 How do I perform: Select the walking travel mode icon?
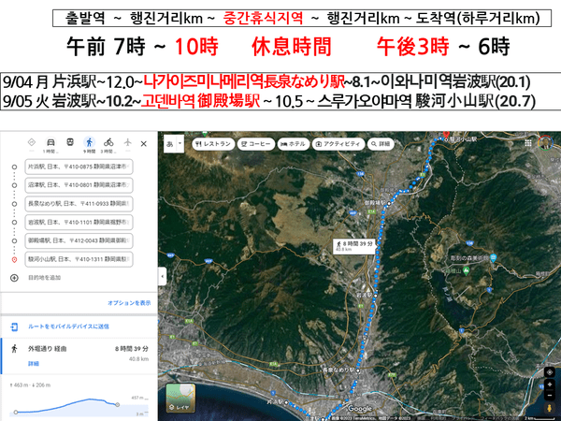[x=90, y=142]
